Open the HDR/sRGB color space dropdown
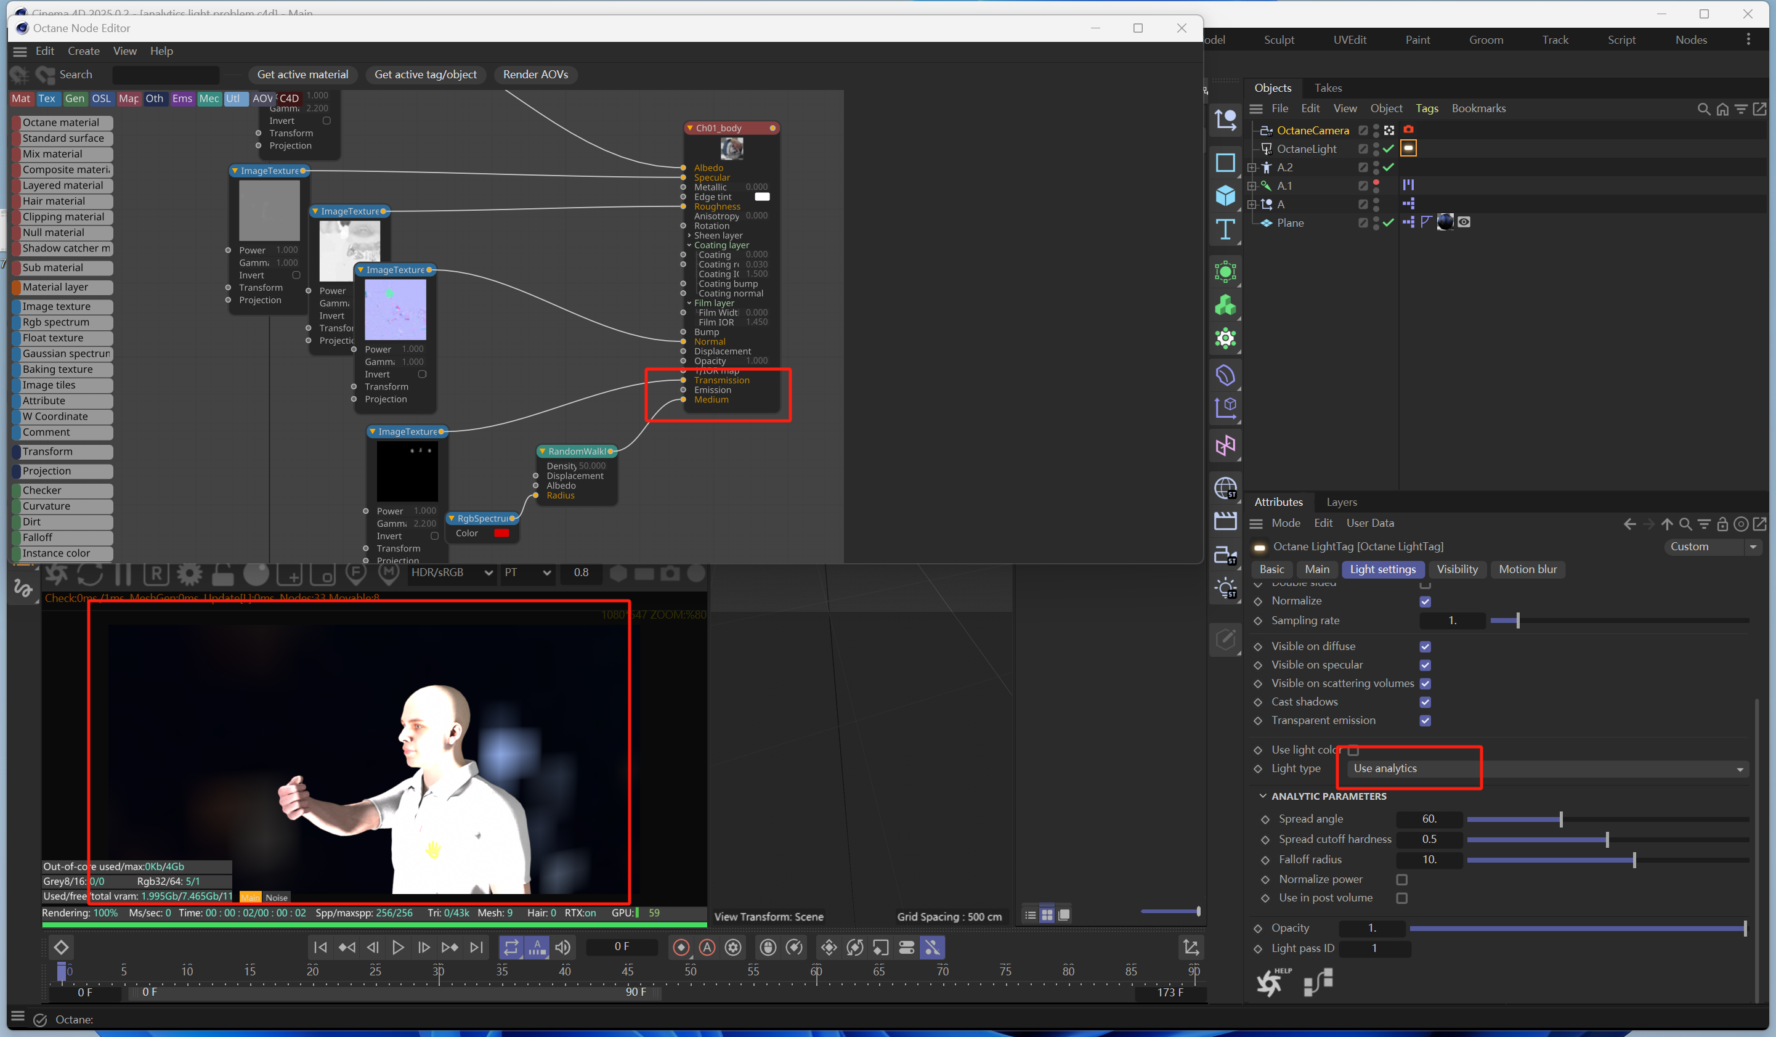This screenshot has width=1776, height=1037. [x=451, y=572]
